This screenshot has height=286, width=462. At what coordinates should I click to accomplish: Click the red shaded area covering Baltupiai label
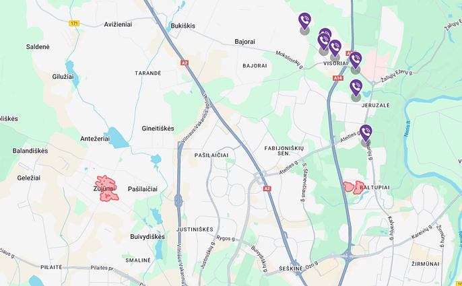pyautogui.click(x=359, y=188)
